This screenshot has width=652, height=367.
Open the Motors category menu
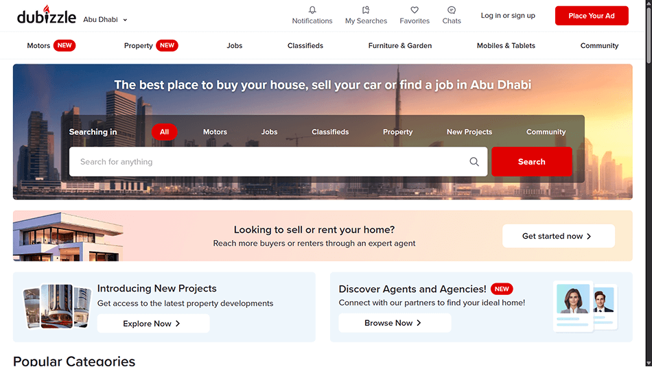pos(39,46)
